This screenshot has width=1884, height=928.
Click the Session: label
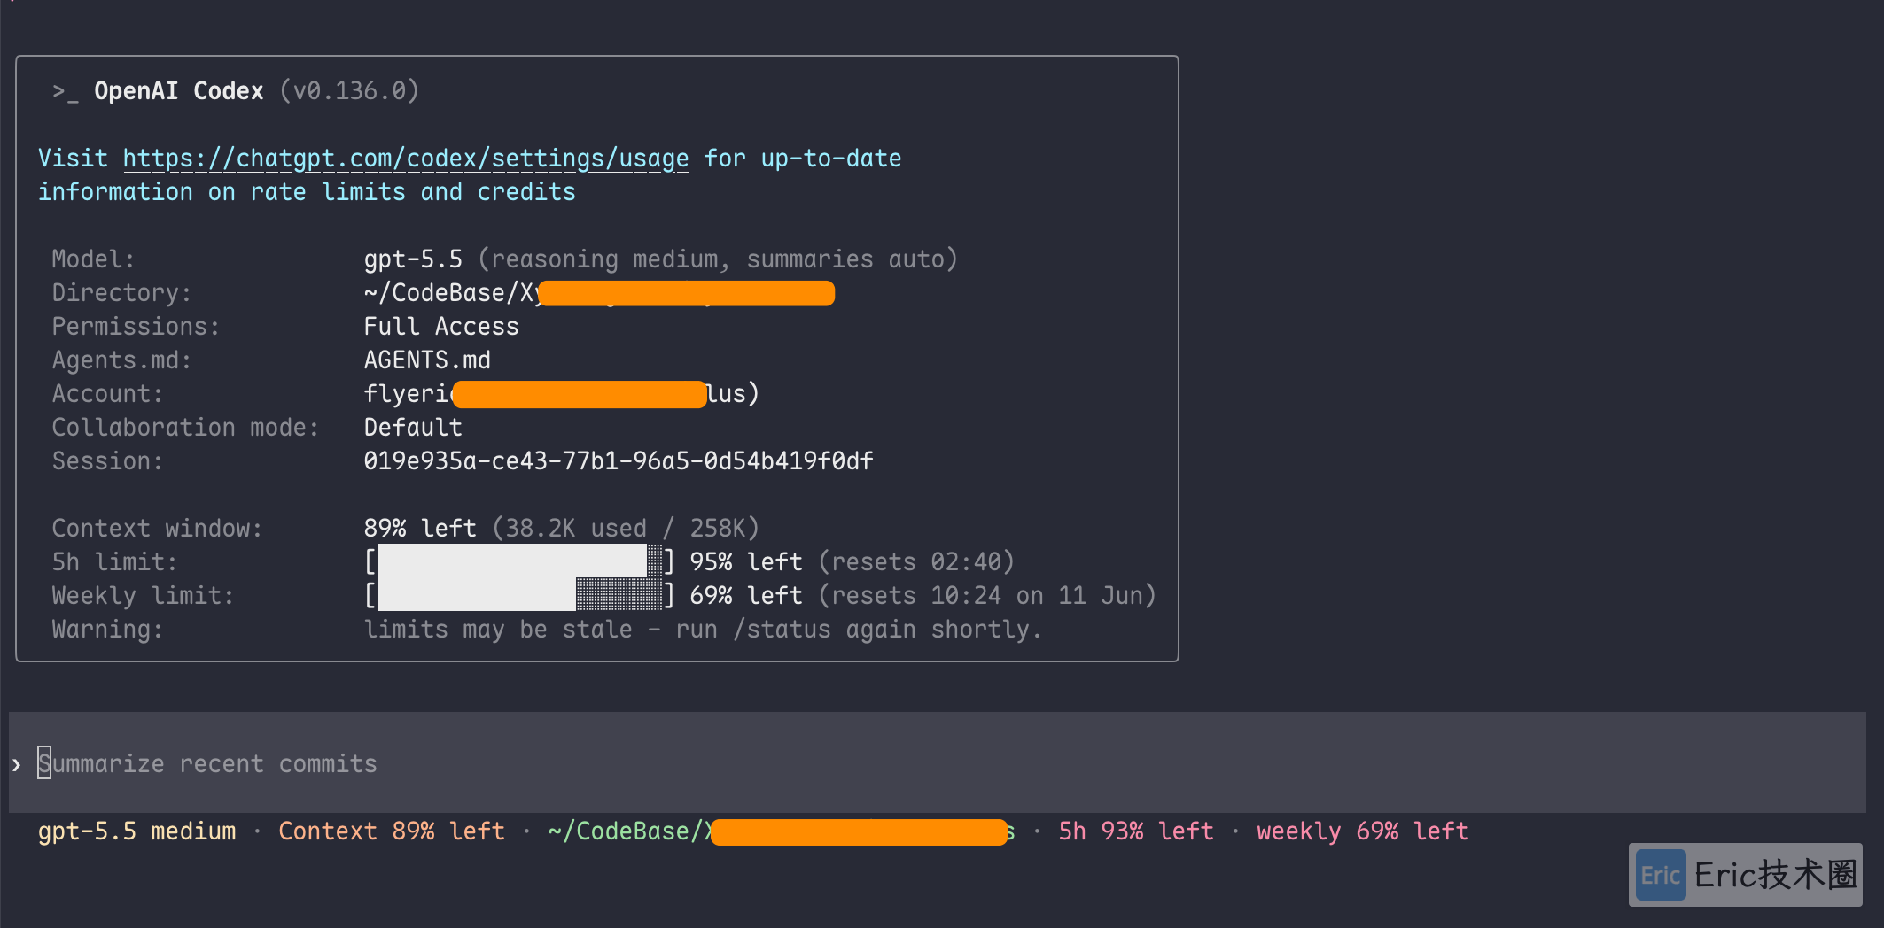[108, 461]
